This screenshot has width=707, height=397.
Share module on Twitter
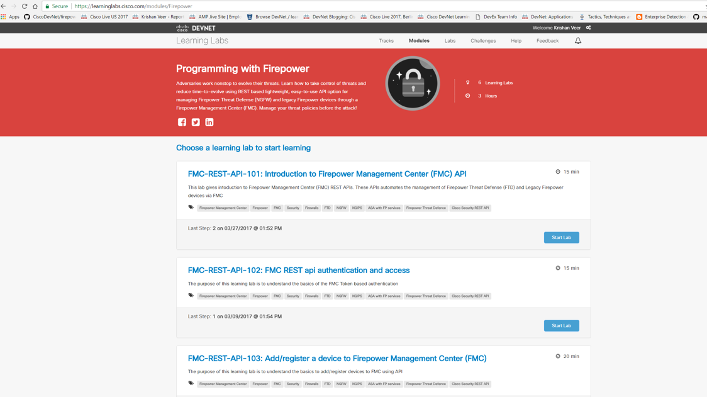[196, 122]
